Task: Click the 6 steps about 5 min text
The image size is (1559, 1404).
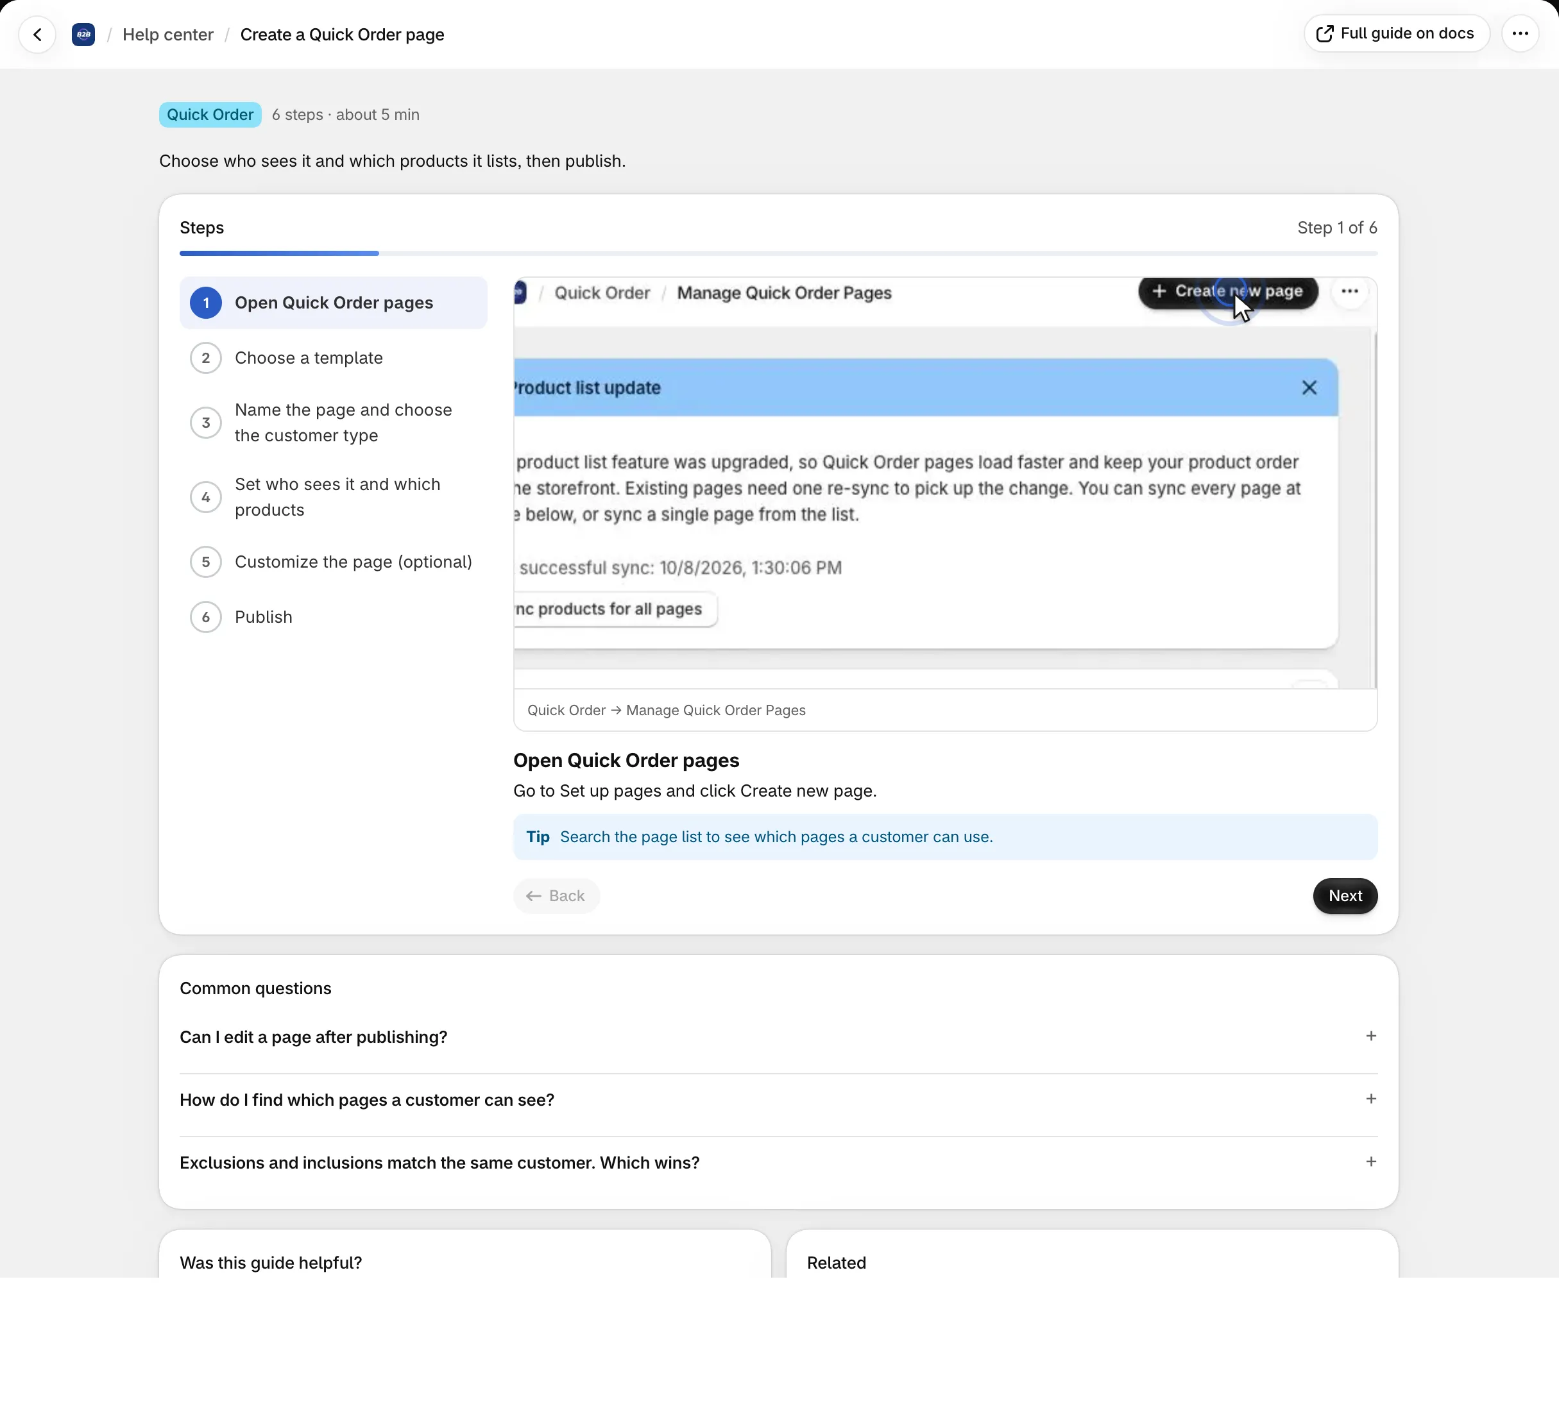Action: pyautogui.click(x=345, y=115)
